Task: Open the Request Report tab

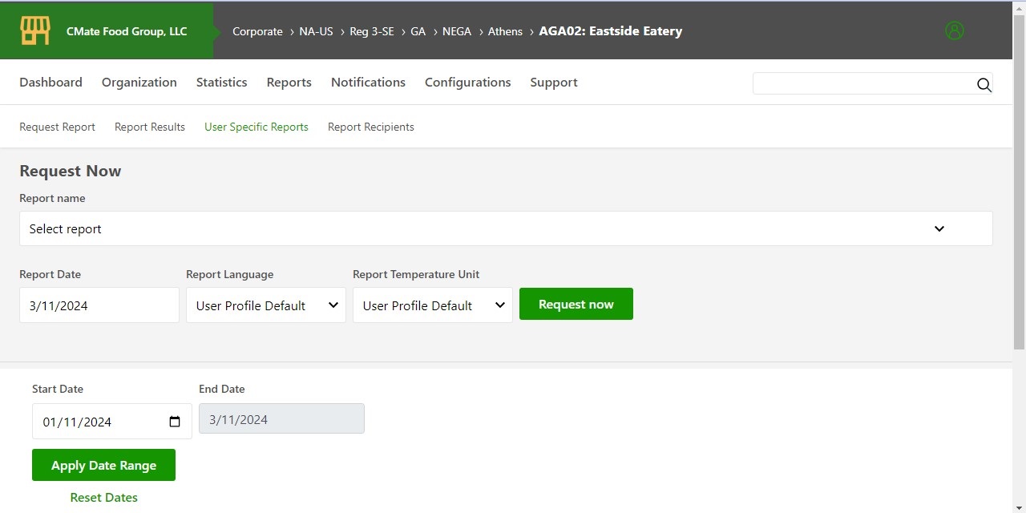Action: click(57, 127)
